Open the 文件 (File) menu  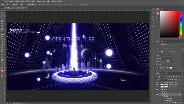6,1
